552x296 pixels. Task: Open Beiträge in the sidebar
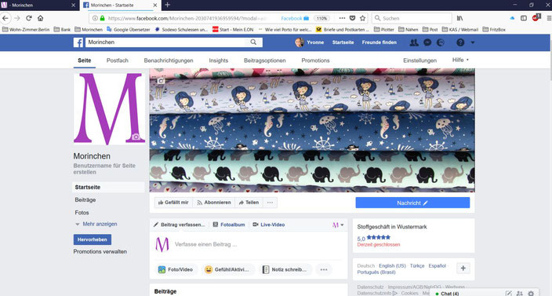click(x=85, y=199)
